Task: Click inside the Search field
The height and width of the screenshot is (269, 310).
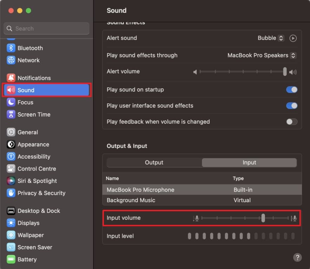Action: (x=46, y=28)
